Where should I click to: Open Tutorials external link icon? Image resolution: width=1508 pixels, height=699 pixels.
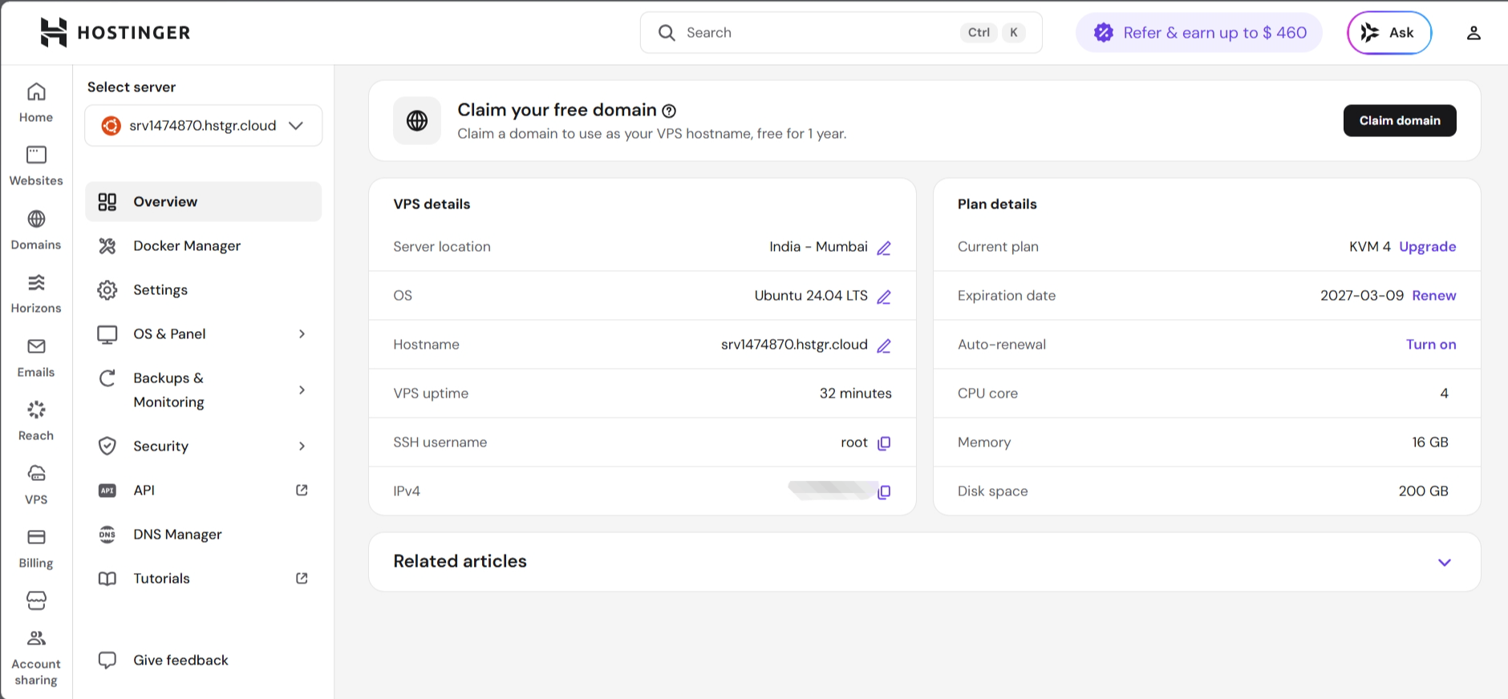coord(302,578)
